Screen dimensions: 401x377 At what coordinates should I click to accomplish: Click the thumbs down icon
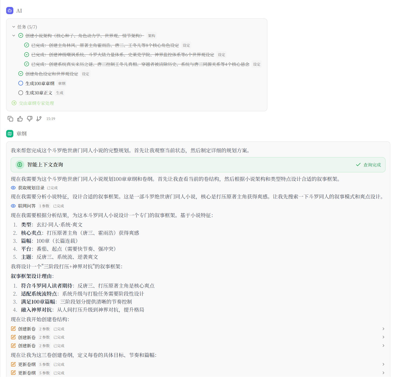point(30,119)
